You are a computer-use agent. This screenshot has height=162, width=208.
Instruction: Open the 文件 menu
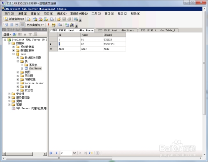9,14
